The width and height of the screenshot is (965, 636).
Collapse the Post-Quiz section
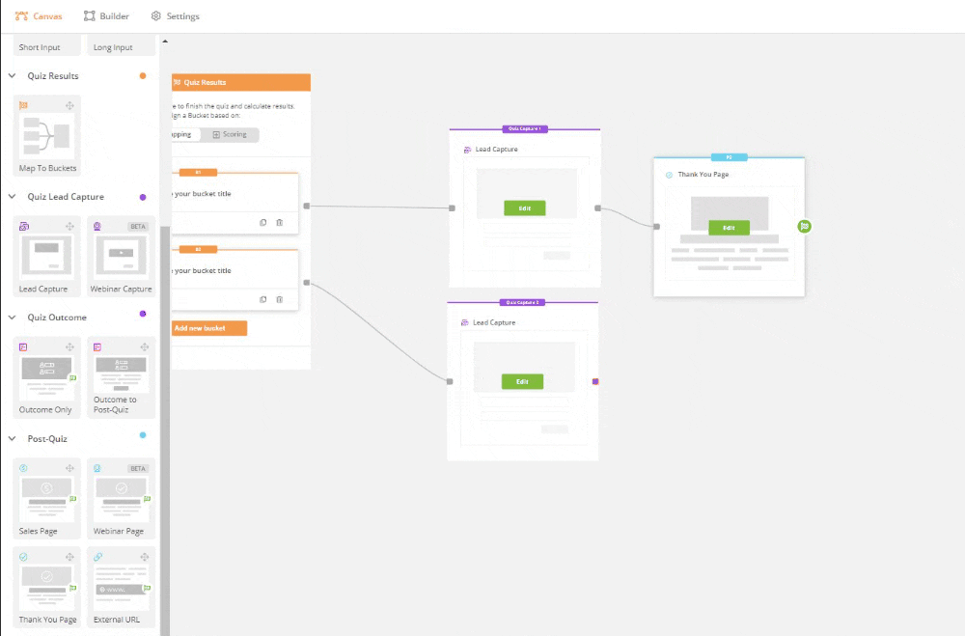point(12,438)
